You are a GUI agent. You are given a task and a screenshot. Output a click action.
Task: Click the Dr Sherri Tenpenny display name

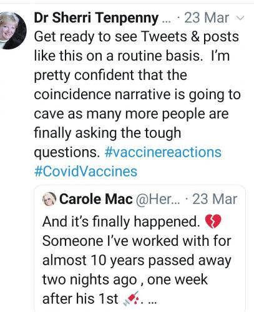96,18
